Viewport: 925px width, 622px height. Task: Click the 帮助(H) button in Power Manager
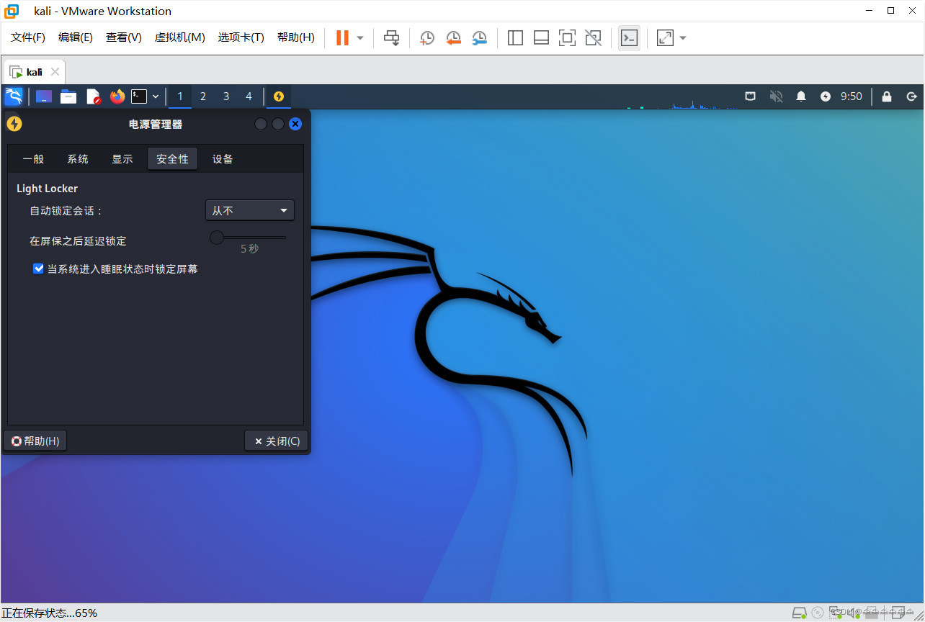[x=35, y=441]
